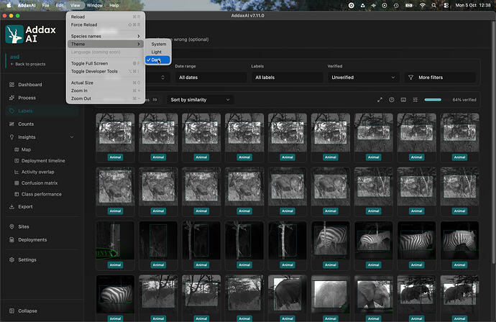Image resolution: width=496 pixels, height=322 pixels.
Task: Open the Window menu
Action: [95, 5]
